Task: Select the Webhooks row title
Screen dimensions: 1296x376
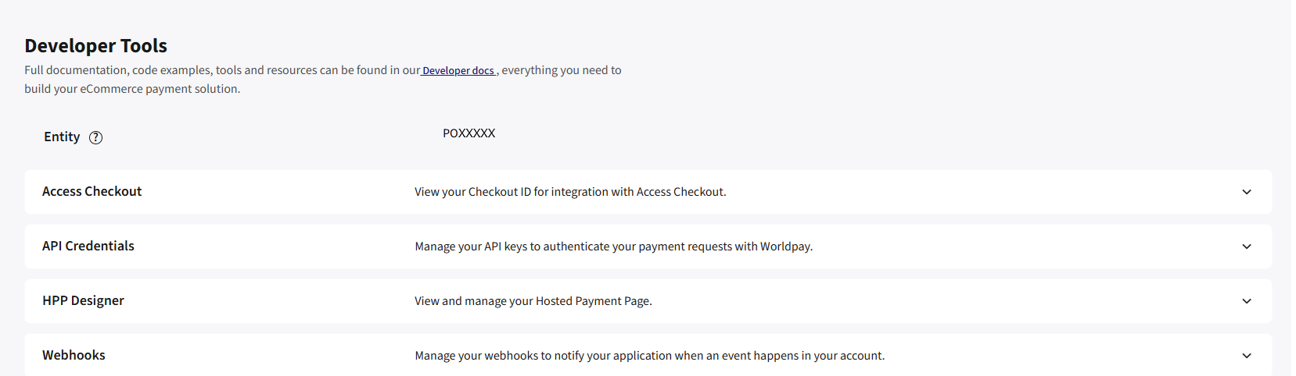Action: pyautogui.click(x=74, y=356)
